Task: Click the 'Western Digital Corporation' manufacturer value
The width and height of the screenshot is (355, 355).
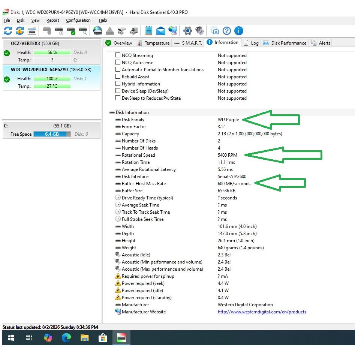Action: [x=245, y=304]
